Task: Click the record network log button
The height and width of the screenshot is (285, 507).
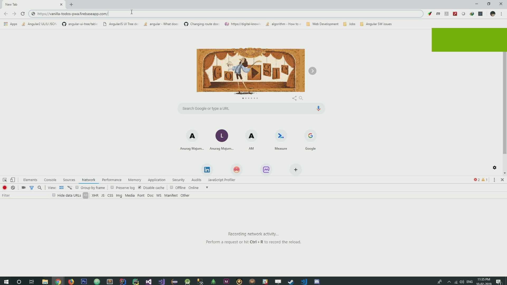Action: pos(4,188)
